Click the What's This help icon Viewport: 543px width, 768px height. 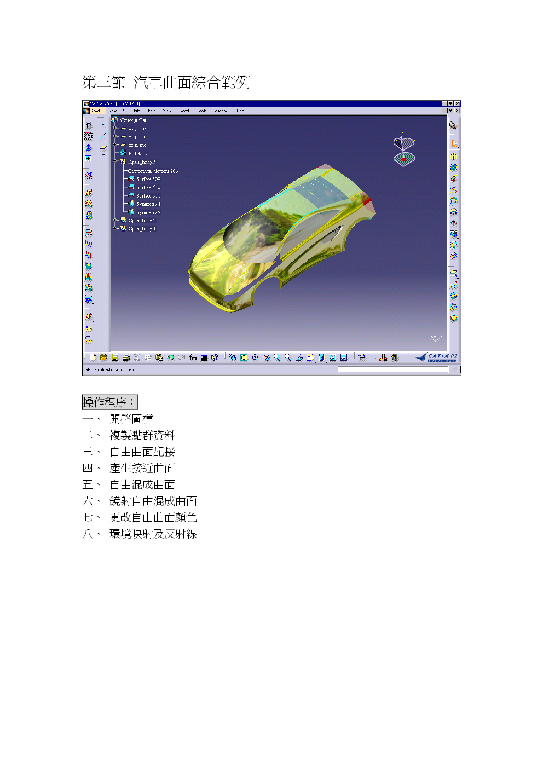coord(215,357)
